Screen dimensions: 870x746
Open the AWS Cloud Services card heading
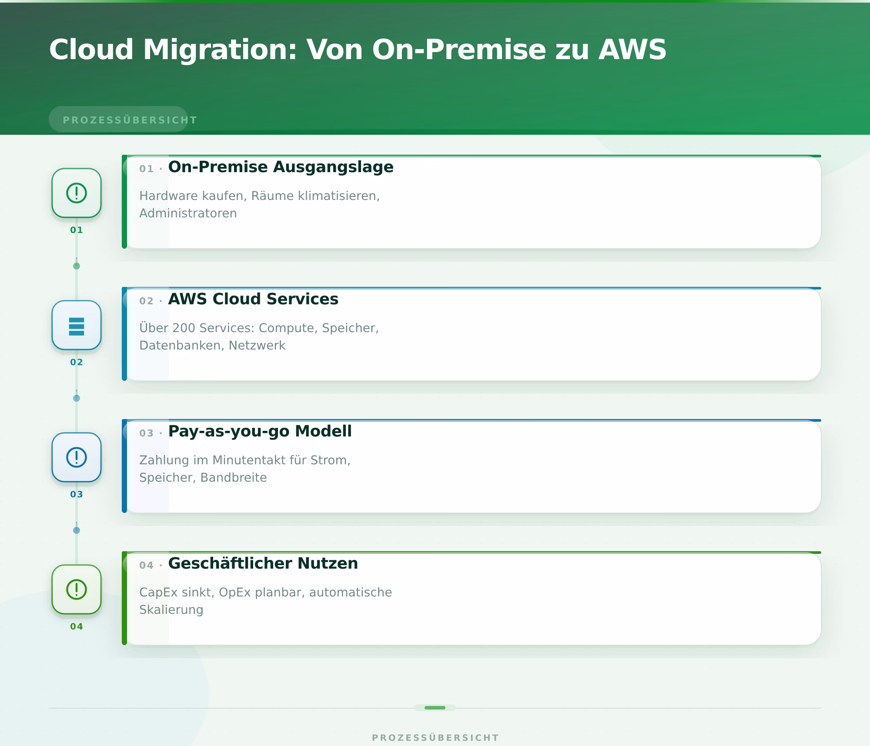253,299
